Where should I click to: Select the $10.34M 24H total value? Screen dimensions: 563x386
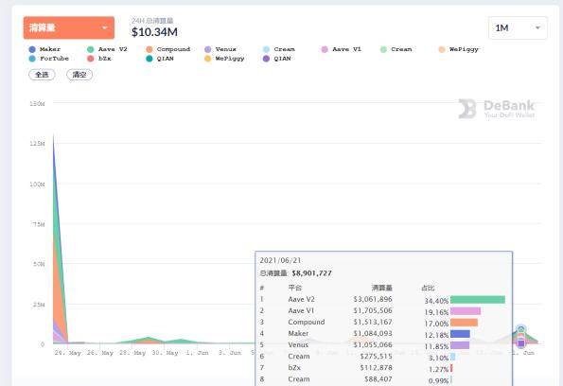pos(154,32)
